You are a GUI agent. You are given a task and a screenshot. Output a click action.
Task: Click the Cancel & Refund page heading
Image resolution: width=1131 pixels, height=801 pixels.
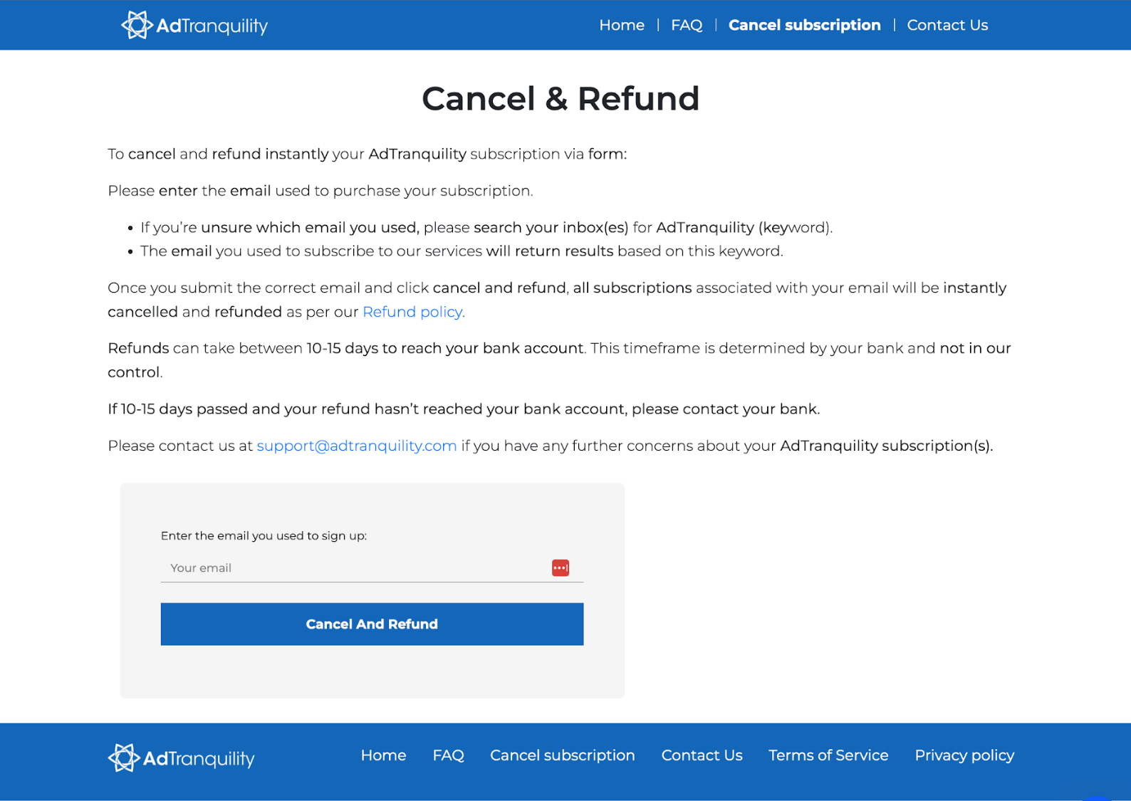[561, 98]
